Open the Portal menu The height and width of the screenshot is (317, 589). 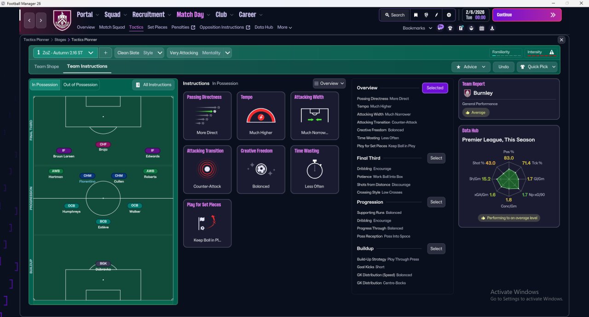[x=88, y=15]
